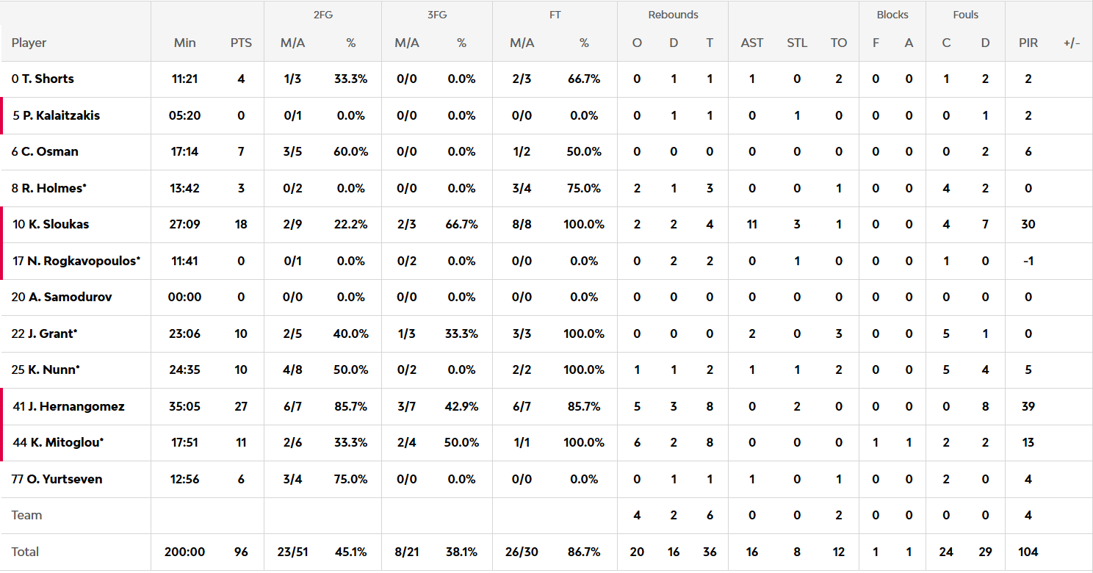1093x573 pixels.
Task: Select C. Osman in the player list
Action: click(50, 151)
